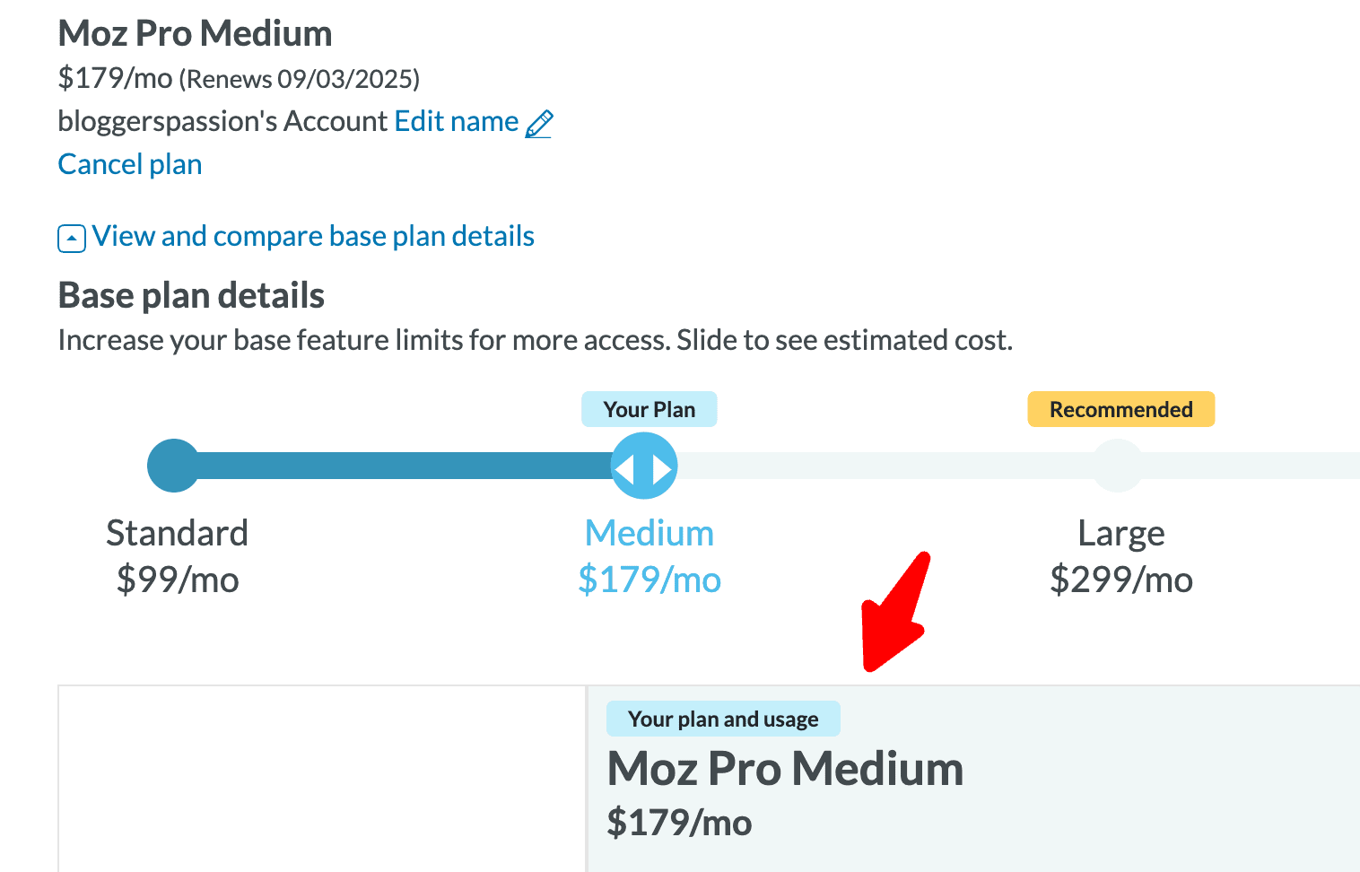This screenshot has width=1360, height=872.
Task: Select the Standard plan slider dot
Action: pyautogui.click(x=173, y=466)
